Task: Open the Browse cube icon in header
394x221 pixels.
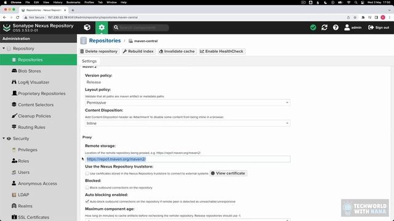Action: click(87, 27)
